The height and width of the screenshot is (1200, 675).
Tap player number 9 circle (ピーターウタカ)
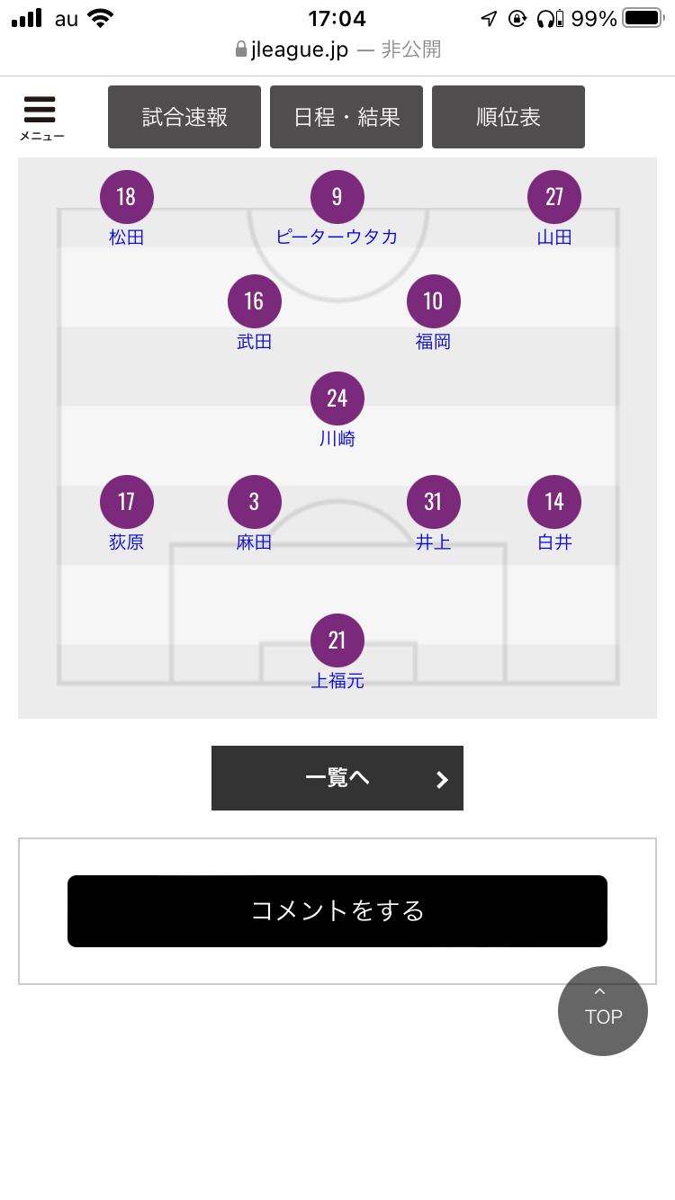pos(337,197)
